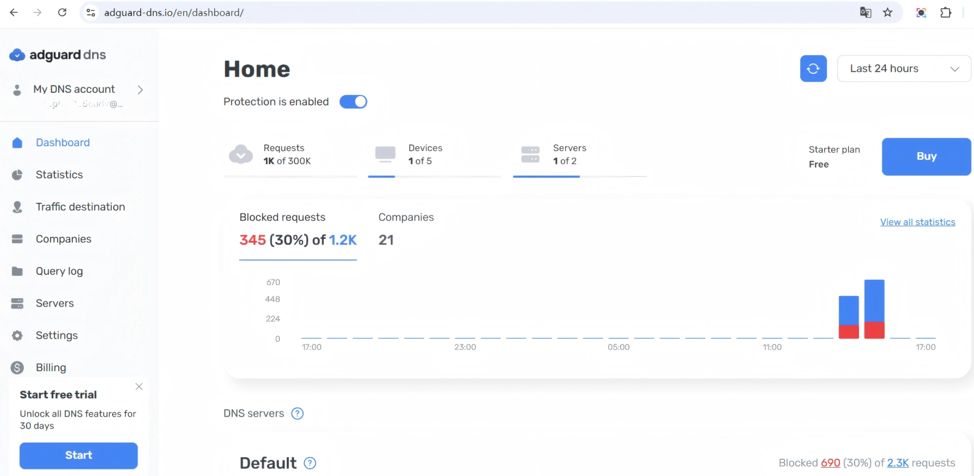Viewport: 974px width, 476px height.
Task: Open View all statistics link
Action: point(917,222)
